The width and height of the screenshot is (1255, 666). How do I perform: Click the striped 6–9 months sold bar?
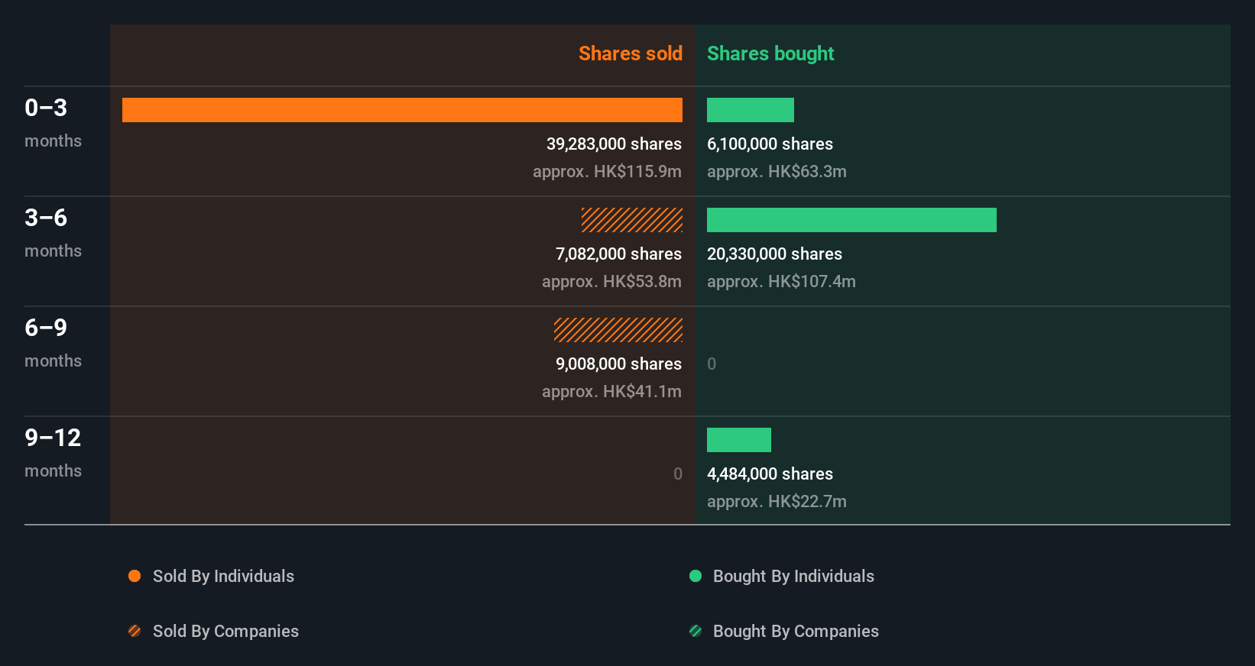pyautogui.click(x=618, y=330)
